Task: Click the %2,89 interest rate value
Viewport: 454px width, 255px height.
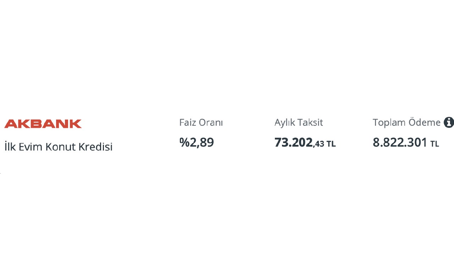Action: click(196, 142)
